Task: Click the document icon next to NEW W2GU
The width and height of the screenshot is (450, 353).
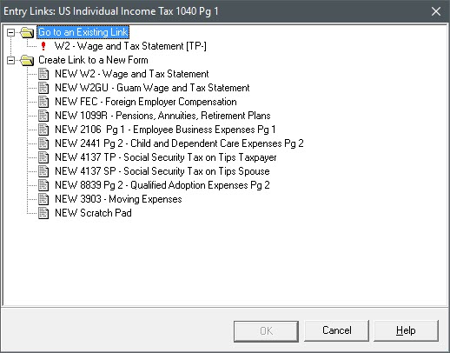Action: click(x=43, y=88)
